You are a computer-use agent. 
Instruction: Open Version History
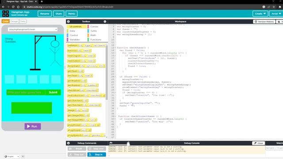coord(264,22)
